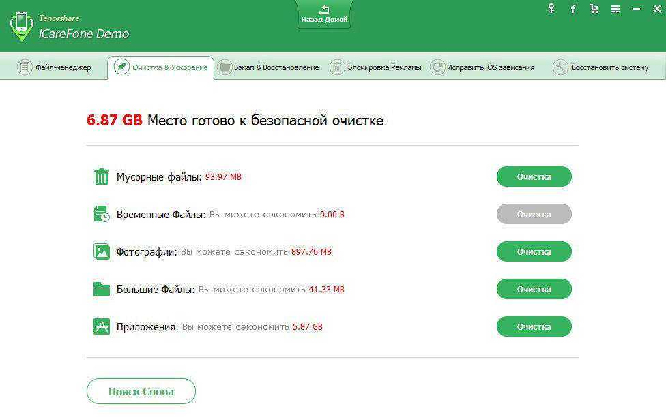The width and height of the screenshot is (666, 417).
Task: Switch to the Файл-менеджер tab
Action: coord(55,67)
